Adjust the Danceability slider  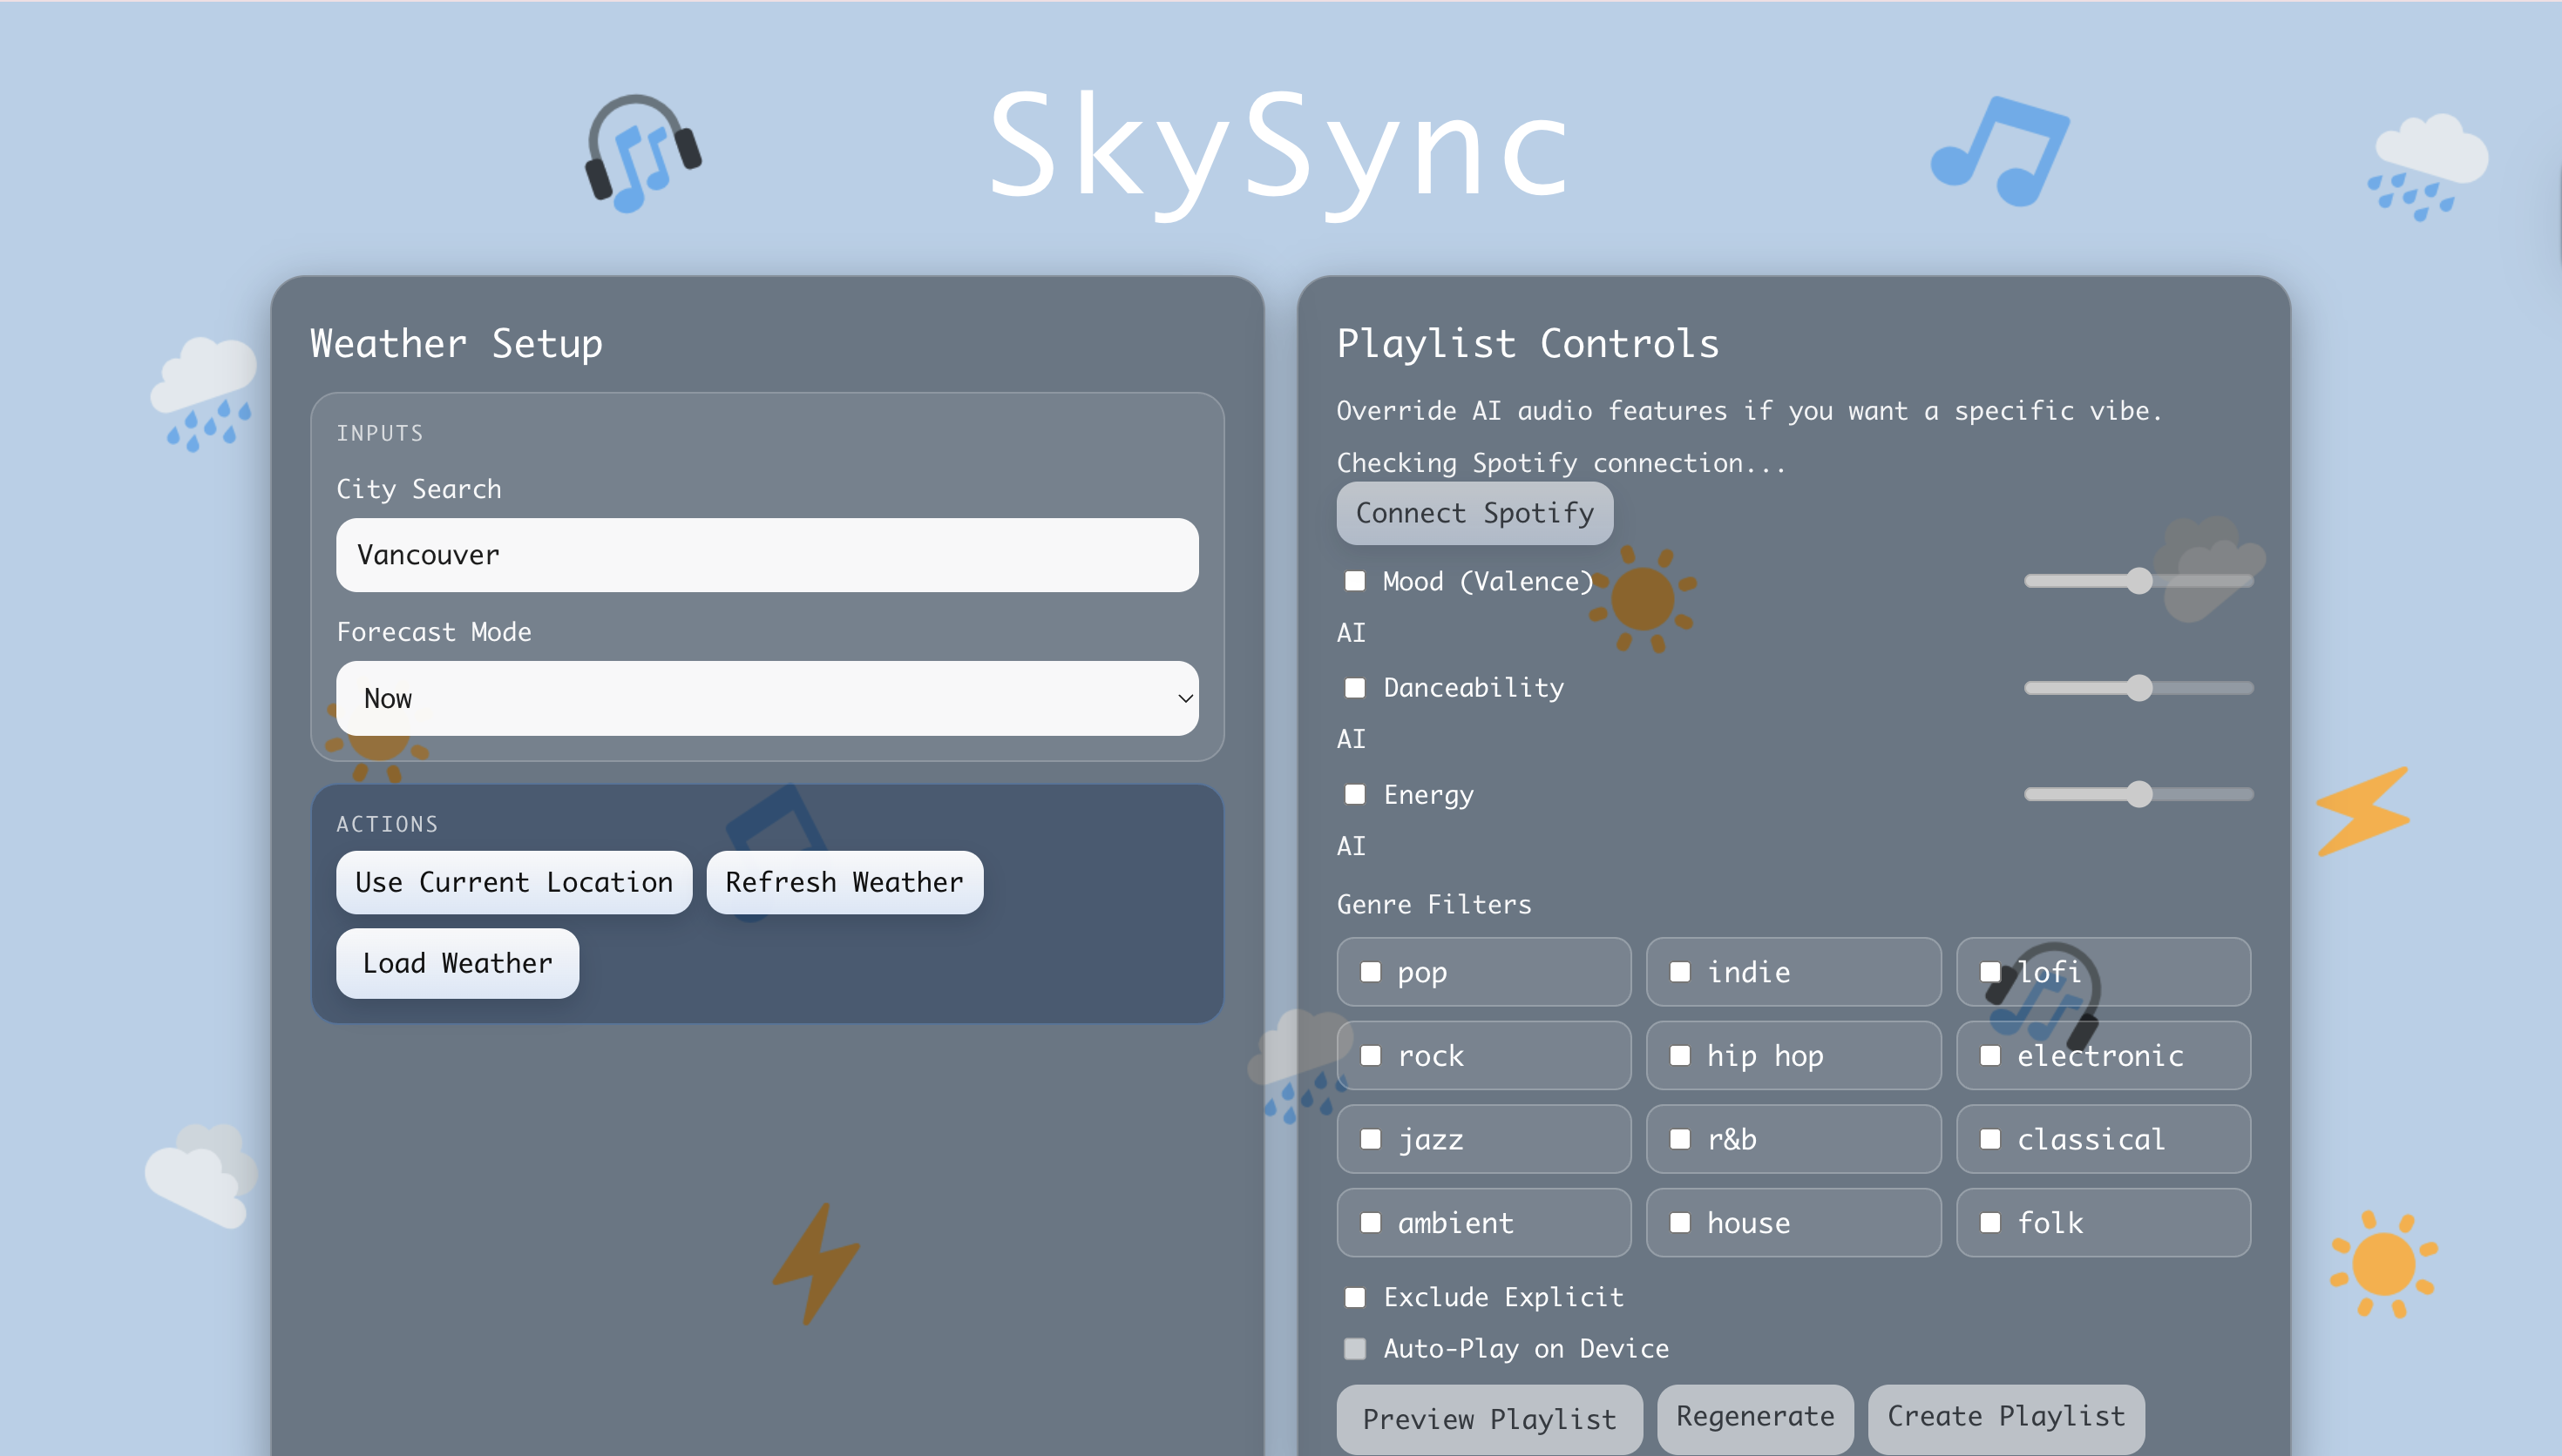(x=2138, y=688)
